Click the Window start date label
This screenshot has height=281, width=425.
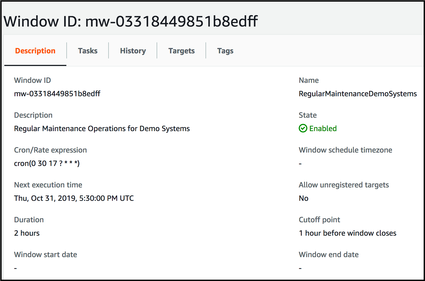(45, 254)
